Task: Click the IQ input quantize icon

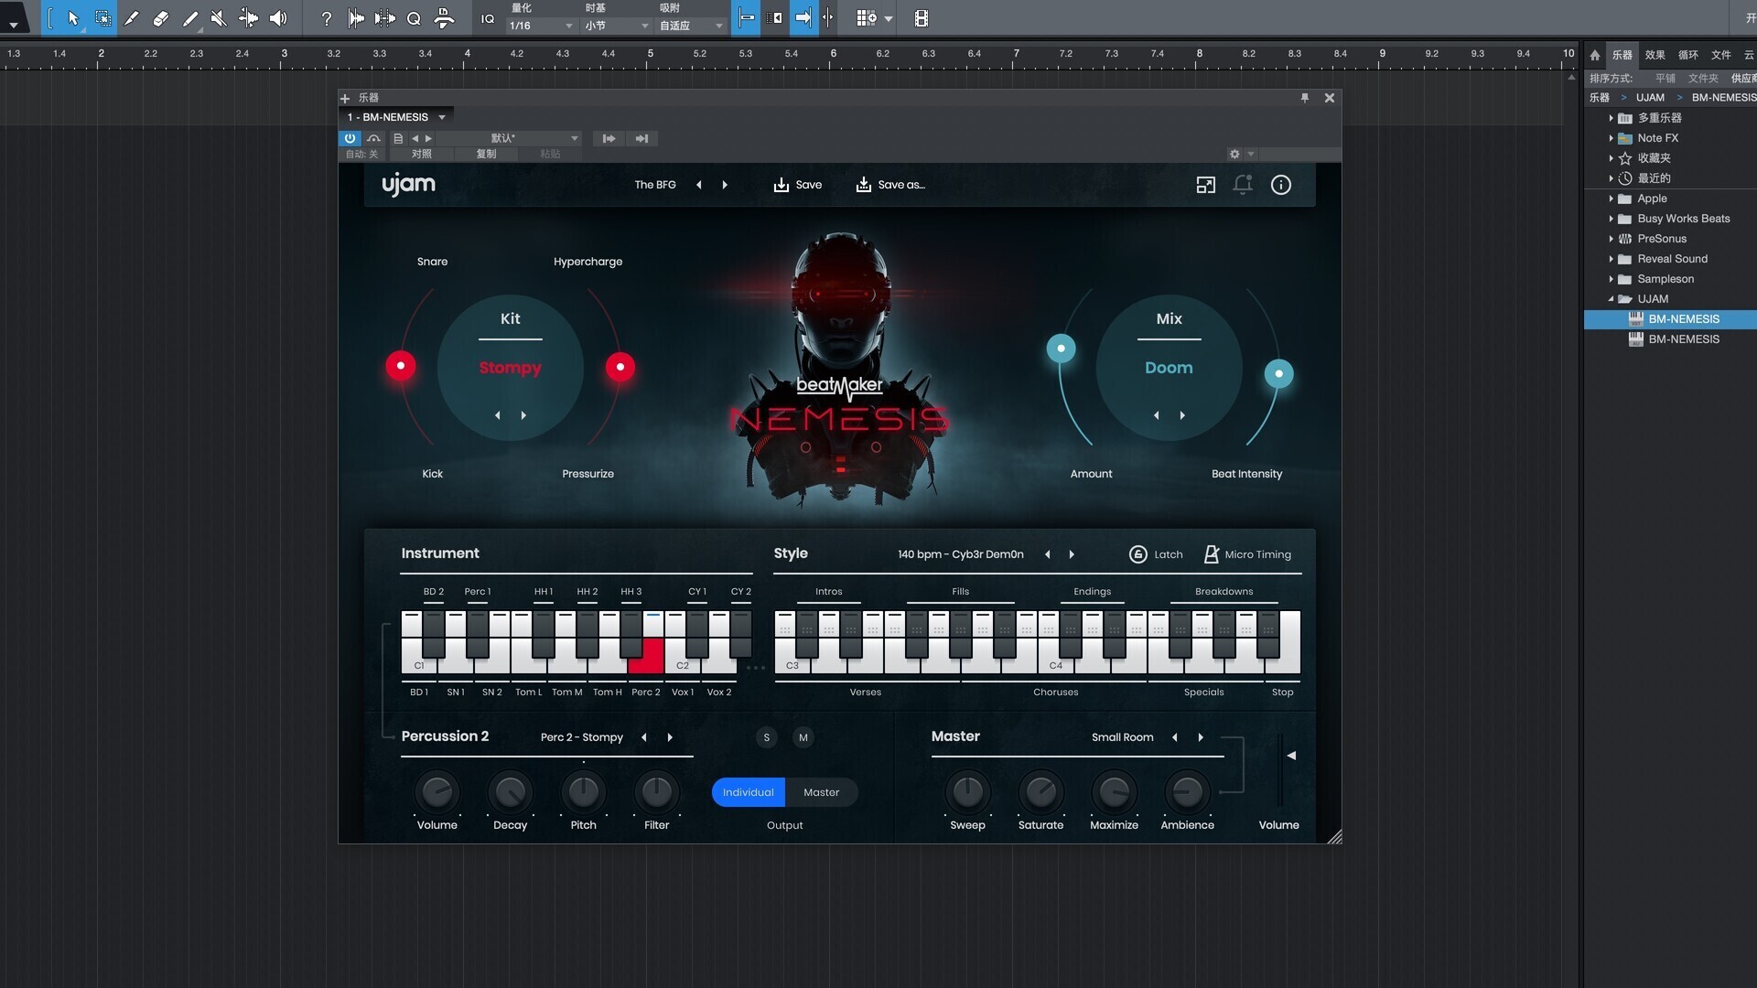Action: pos(488,18)
